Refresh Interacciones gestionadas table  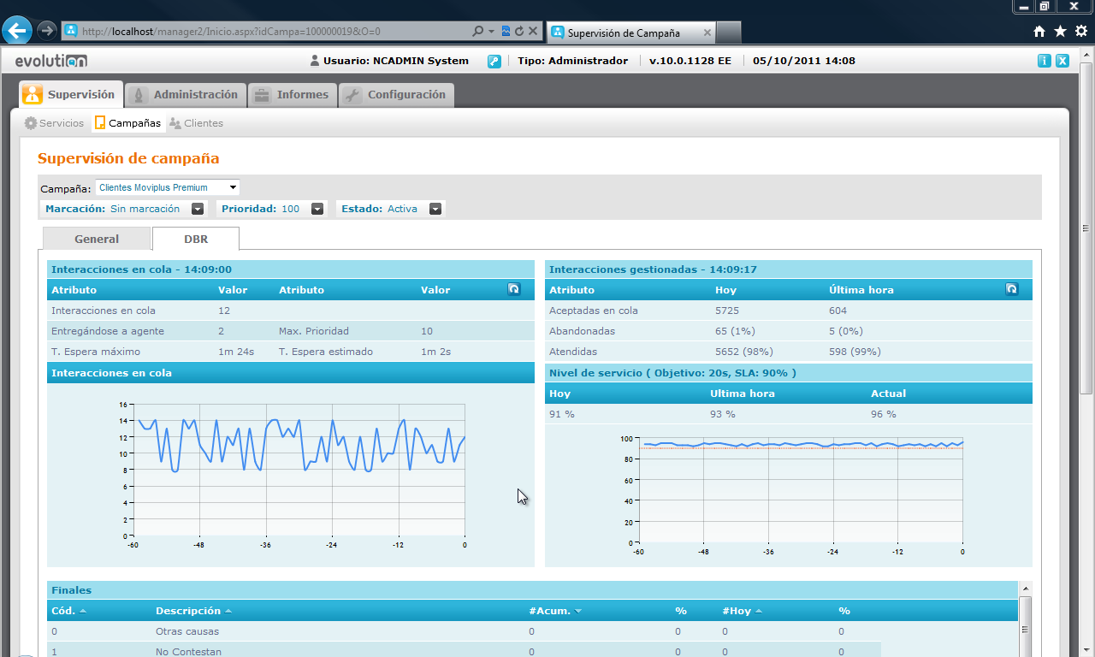(x=1012, y=289)
